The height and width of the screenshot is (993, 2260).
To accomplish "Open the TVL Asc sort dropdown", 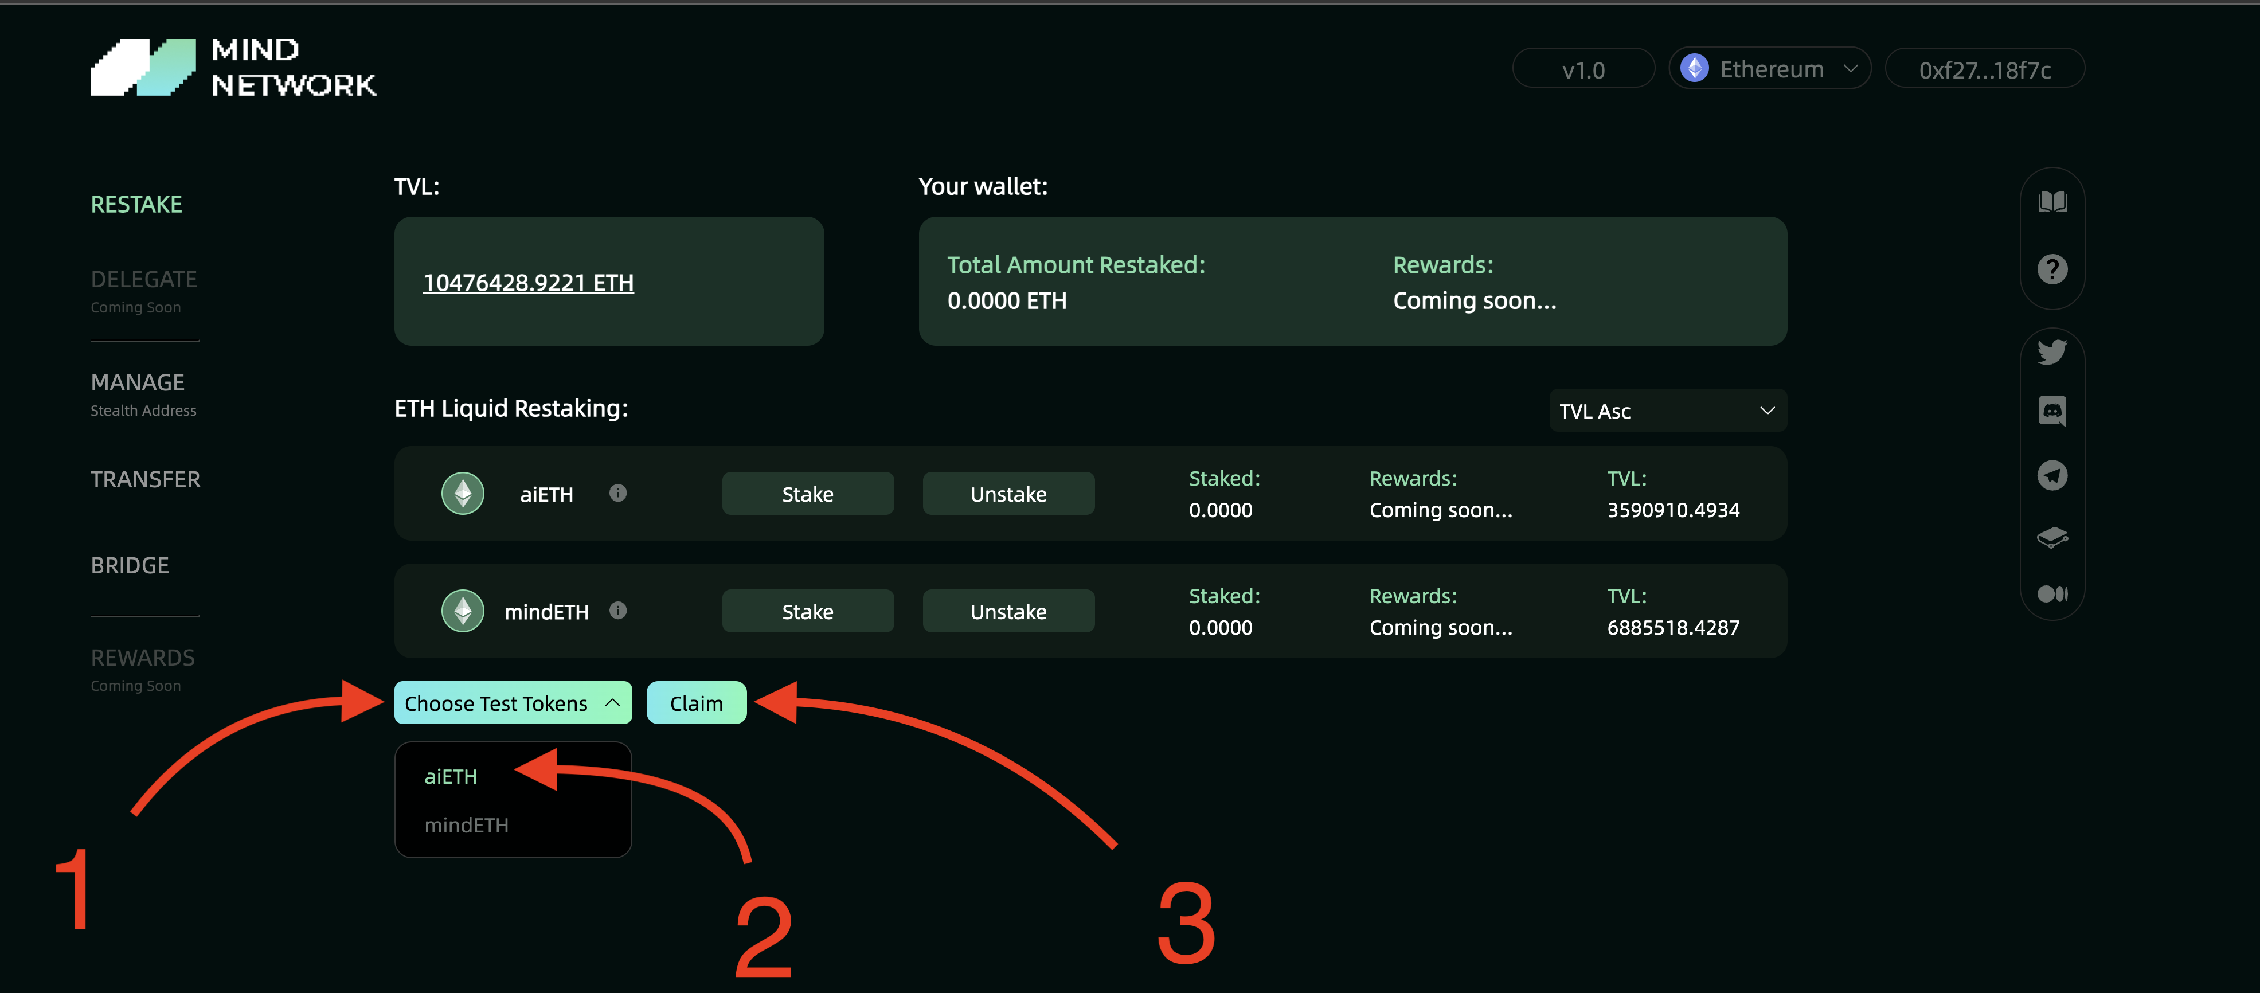I will coord(1667,411).
